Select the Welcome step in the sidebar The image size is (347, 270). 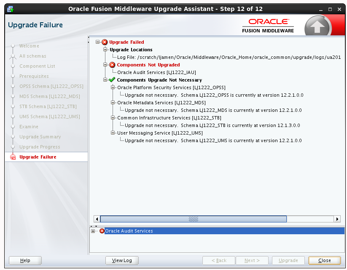pos(29,46)
